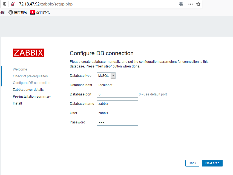Click the 'User' label
The image size is (233, 175).
pyautogui.click(x=74, y=113)
